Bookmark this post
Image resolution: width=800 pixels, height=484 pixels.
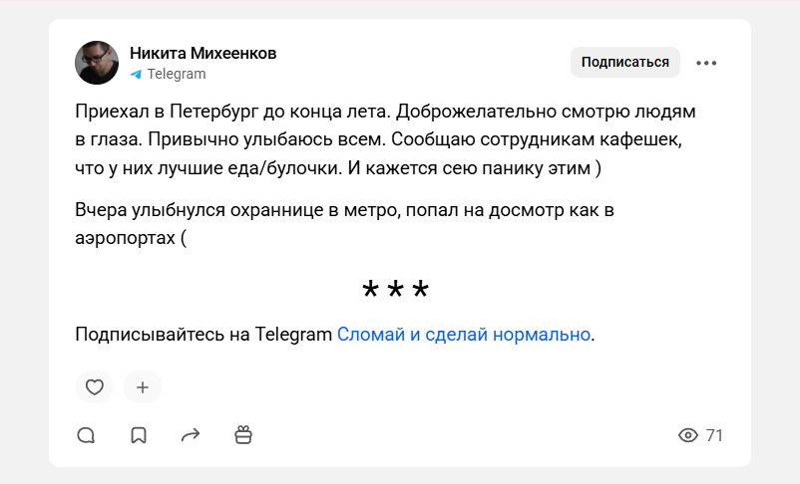[139, 435]
